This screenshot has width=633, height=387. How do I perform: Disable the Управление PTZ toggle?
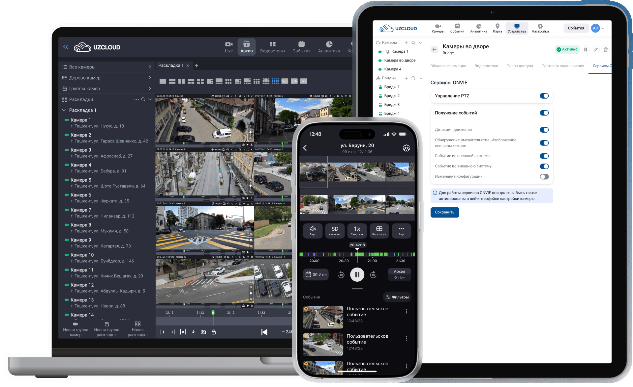pos(544,96)
